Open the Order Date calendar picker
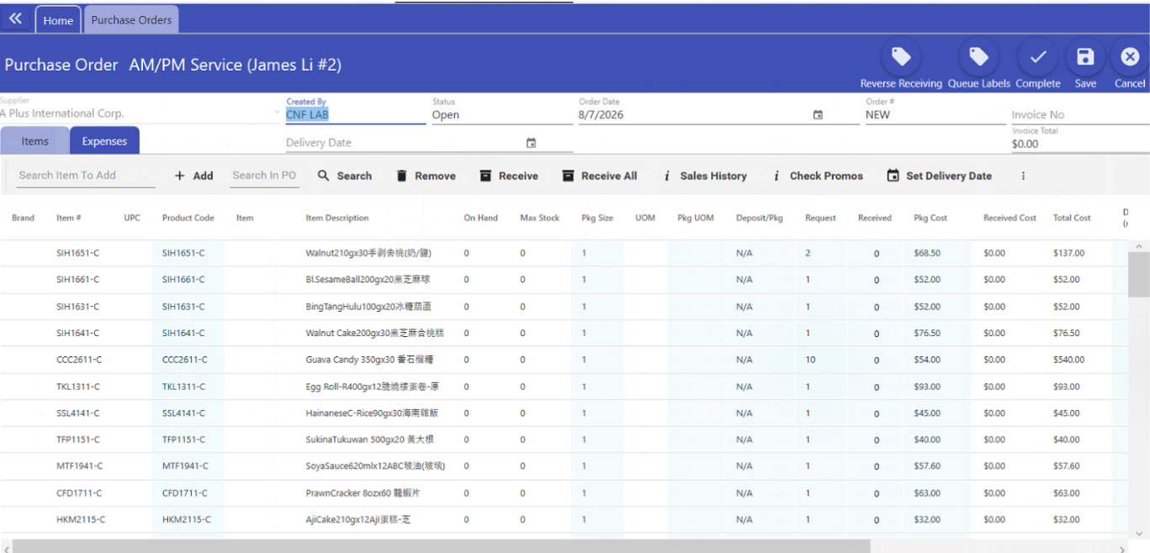This screenshot has width=1150, height=553. point(818,115)
